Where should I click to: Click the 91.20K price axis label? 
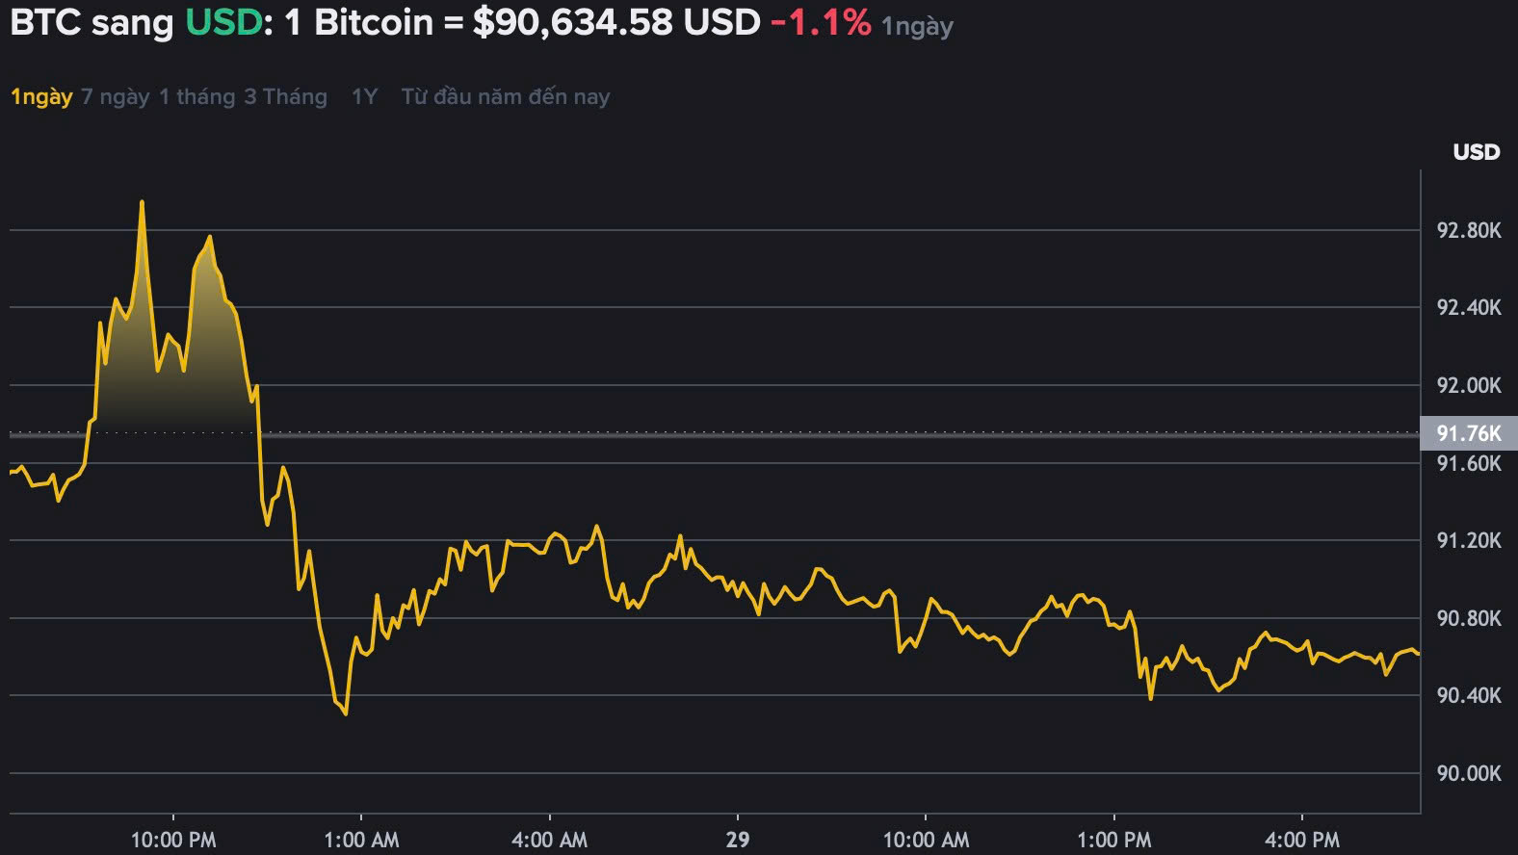pos(1469,540)
